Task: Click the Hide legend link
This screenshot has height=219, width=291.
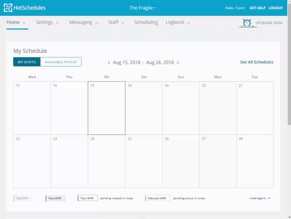Action: point(258,198)
